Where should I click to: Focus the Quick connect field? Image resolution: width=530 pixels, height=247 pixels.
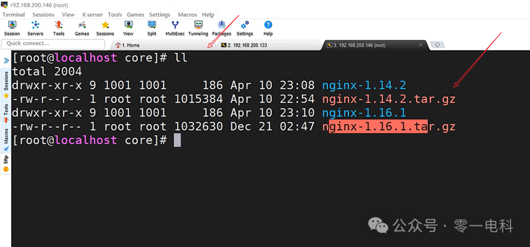[53, 44]
